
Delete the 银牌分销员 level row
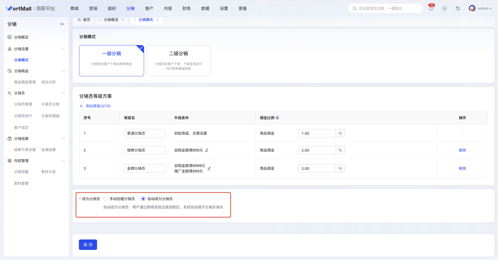coord(462,150)
